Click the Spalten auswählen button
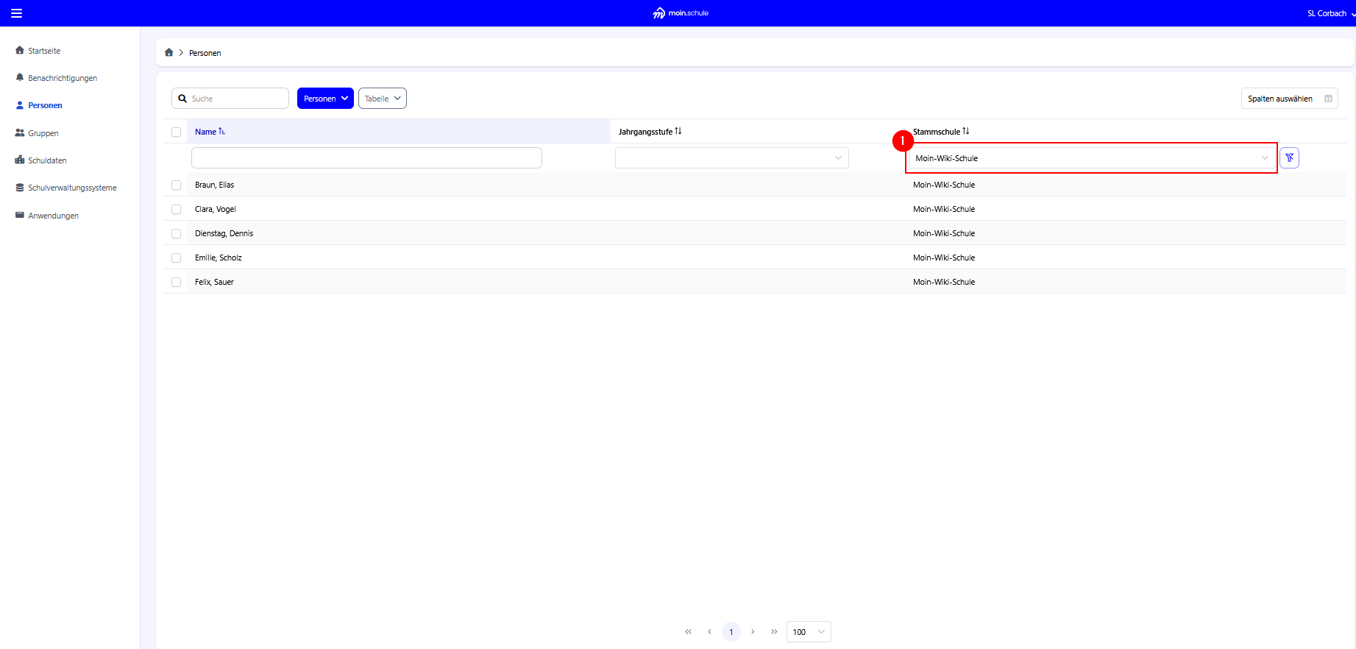Viewport: 1356px width, 649px height. [1289, 99]
